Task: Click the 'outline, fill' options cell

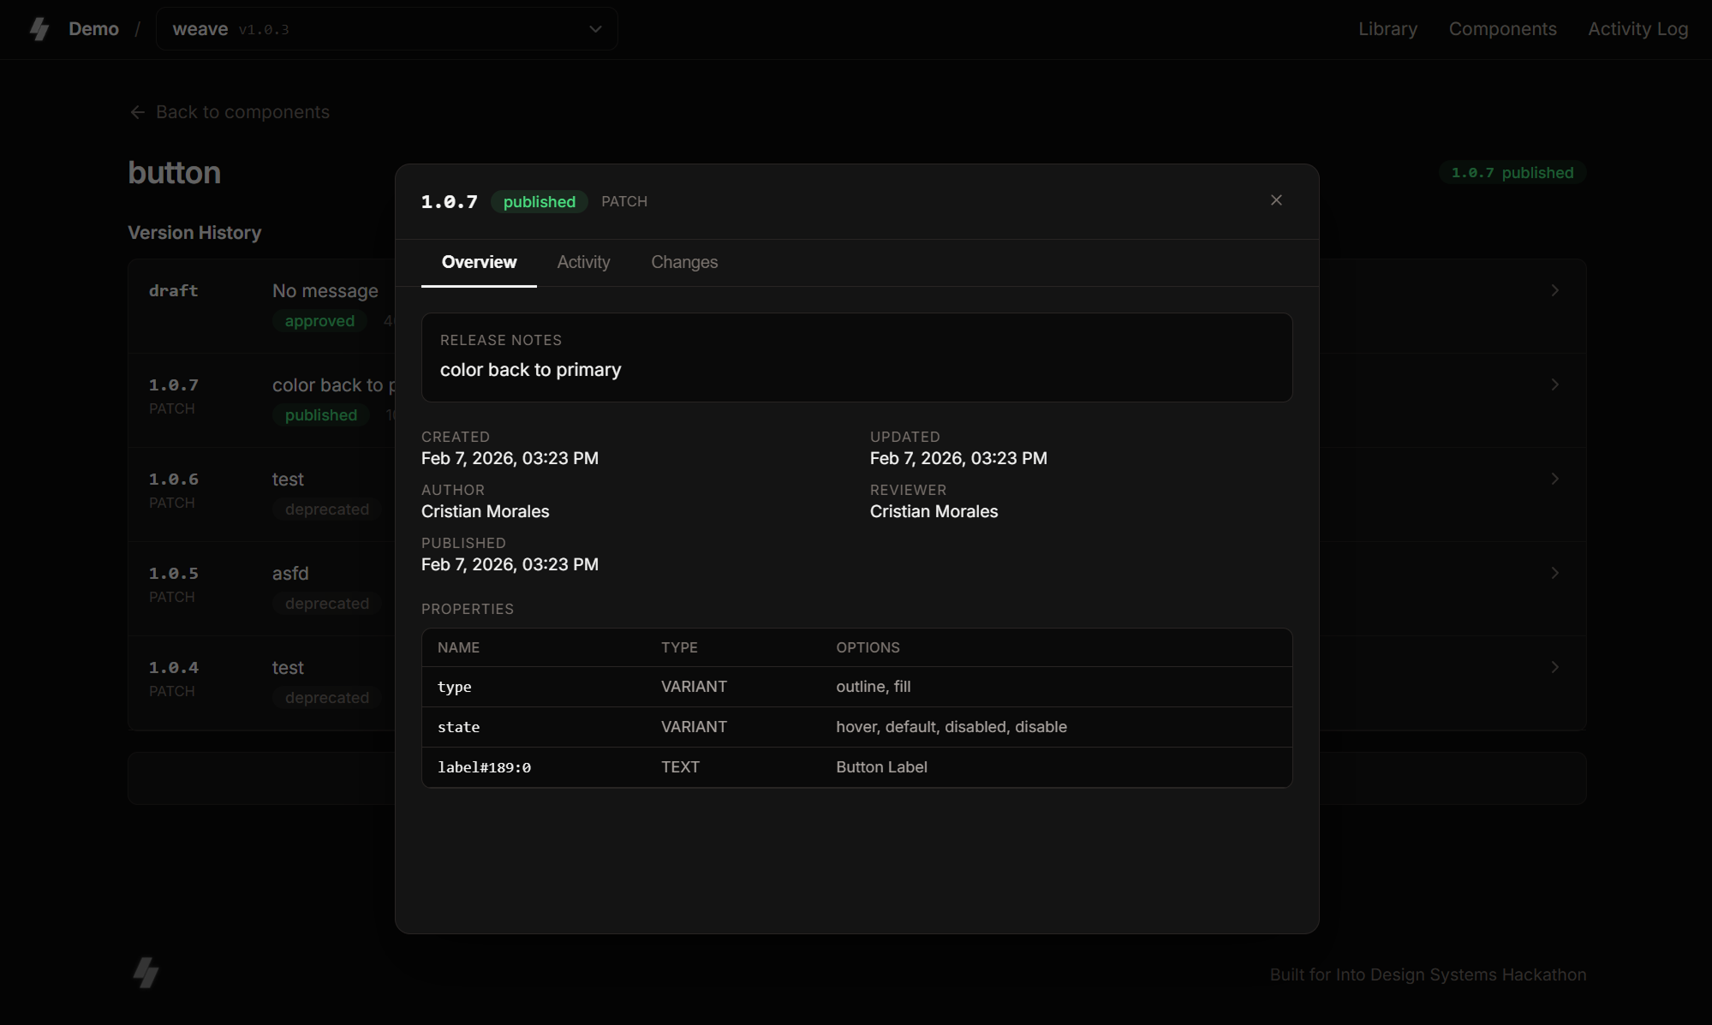Action: coord(873,687)
